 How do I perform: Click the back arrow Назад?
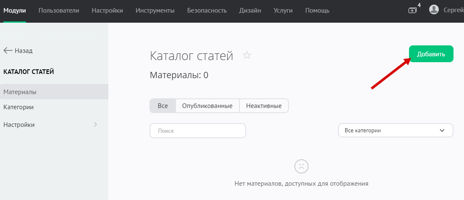point(18,50)
